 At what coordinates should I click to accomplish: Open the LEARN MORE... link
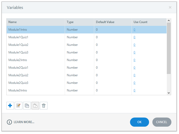click(x=24, y=122)
